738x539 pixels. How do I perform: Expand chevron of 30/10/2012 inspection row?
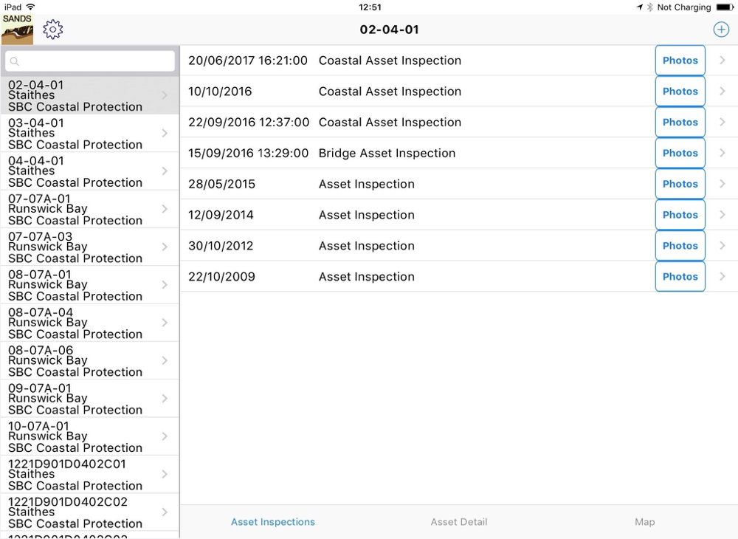(723, 246)
